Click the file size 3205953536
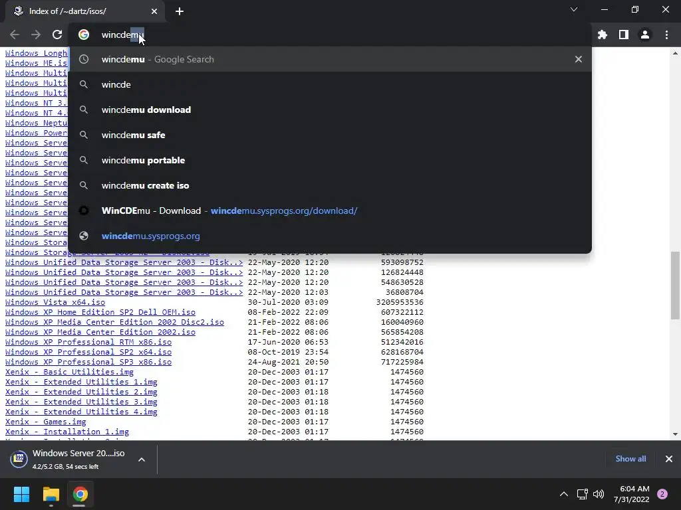 pyautogui.click(x=400, y=302)
